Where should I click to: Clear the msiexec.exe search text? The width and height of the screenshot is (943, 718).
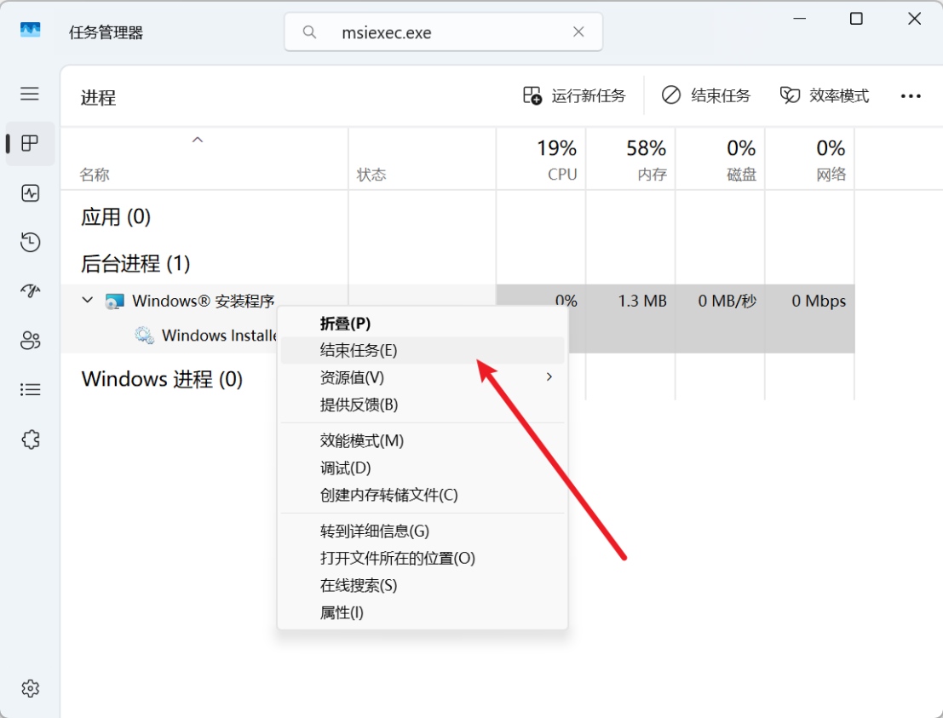click(x=578, y=32)
